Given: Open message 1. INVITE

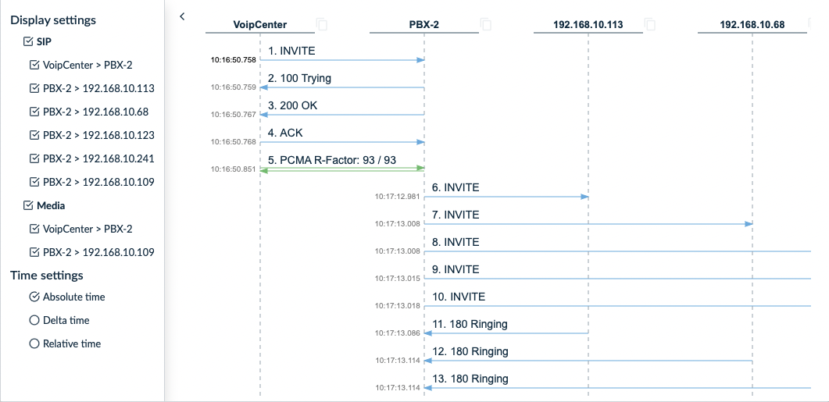Looking at the screenshot, I should click(x=291, y=52).
